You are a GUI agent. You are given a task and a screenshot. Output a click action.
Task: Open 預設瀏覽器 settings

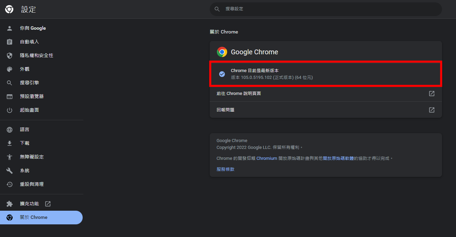coord(41,97)
